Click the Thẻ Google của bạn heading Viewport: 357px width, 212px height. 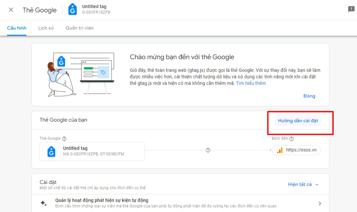(63, 120)
